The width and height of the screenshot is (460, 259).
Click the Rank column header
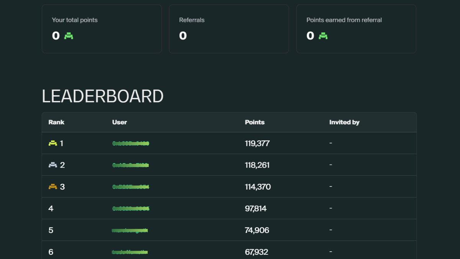pos(56,122)
